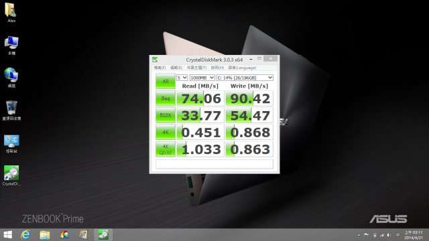Screen dimensions: 429x241
Task: Click the Seq write result 90.42
Action: [x=249, y=98]
